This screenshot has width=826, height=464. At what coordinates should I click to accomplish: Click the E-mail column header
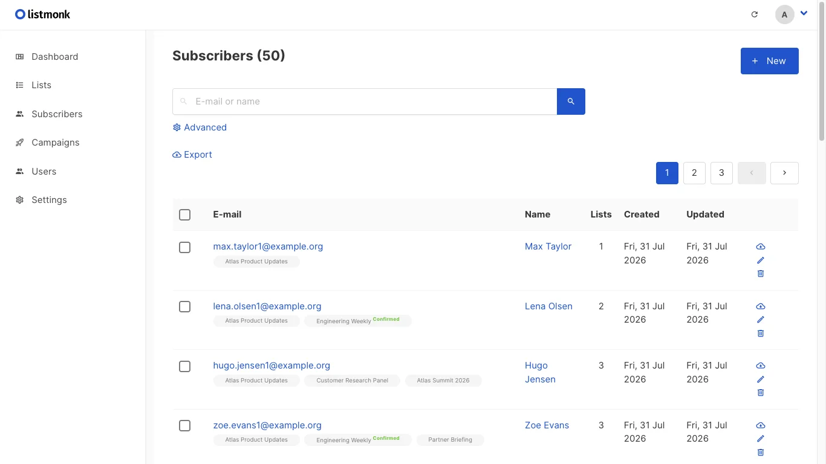click(227, 214)
